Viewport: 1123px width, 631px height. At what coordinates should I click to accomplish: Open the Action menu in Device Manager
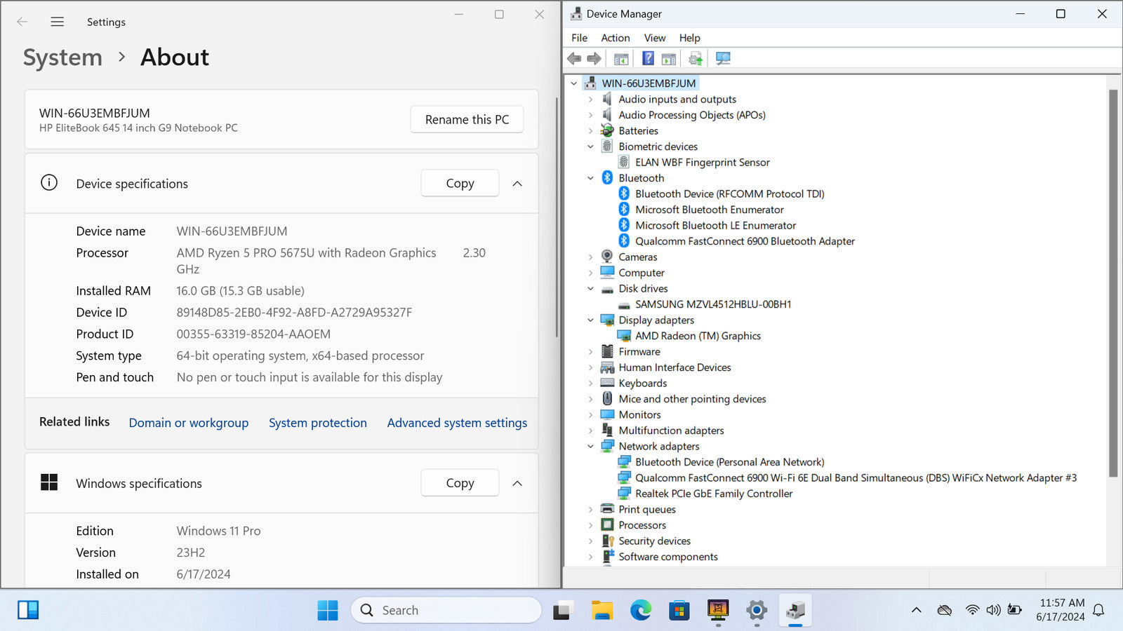(616, 38)
